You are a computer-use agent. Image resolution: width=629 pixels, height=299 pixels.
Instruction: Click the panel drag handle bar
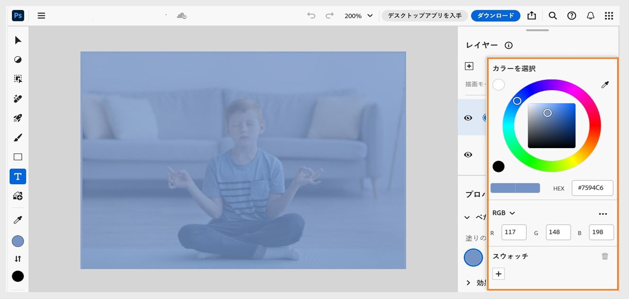537,30
